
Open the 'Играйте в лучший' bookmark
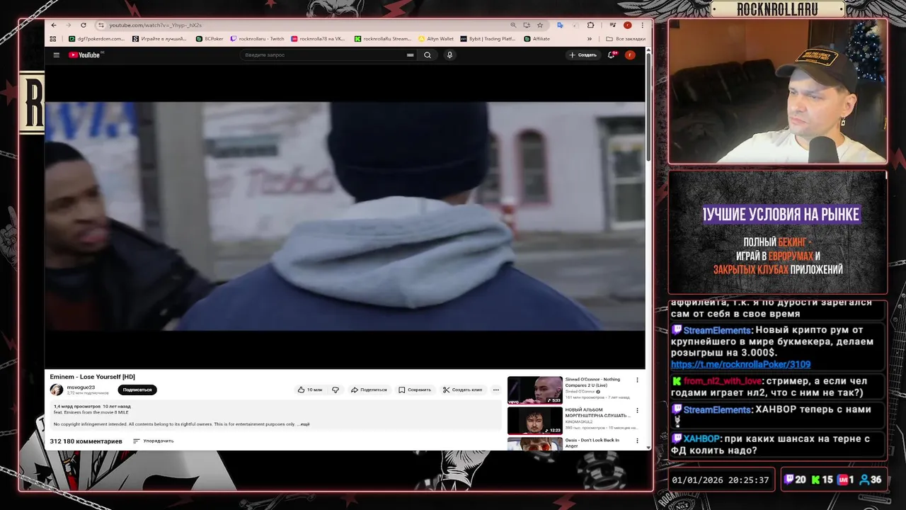[159, 39]
